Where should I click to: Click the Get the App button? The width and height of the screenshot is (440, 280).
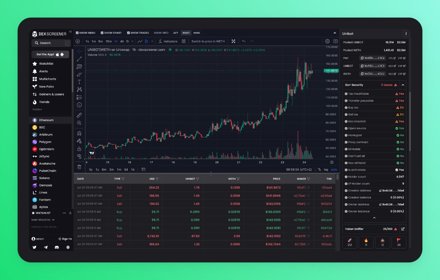pos(50,54)
